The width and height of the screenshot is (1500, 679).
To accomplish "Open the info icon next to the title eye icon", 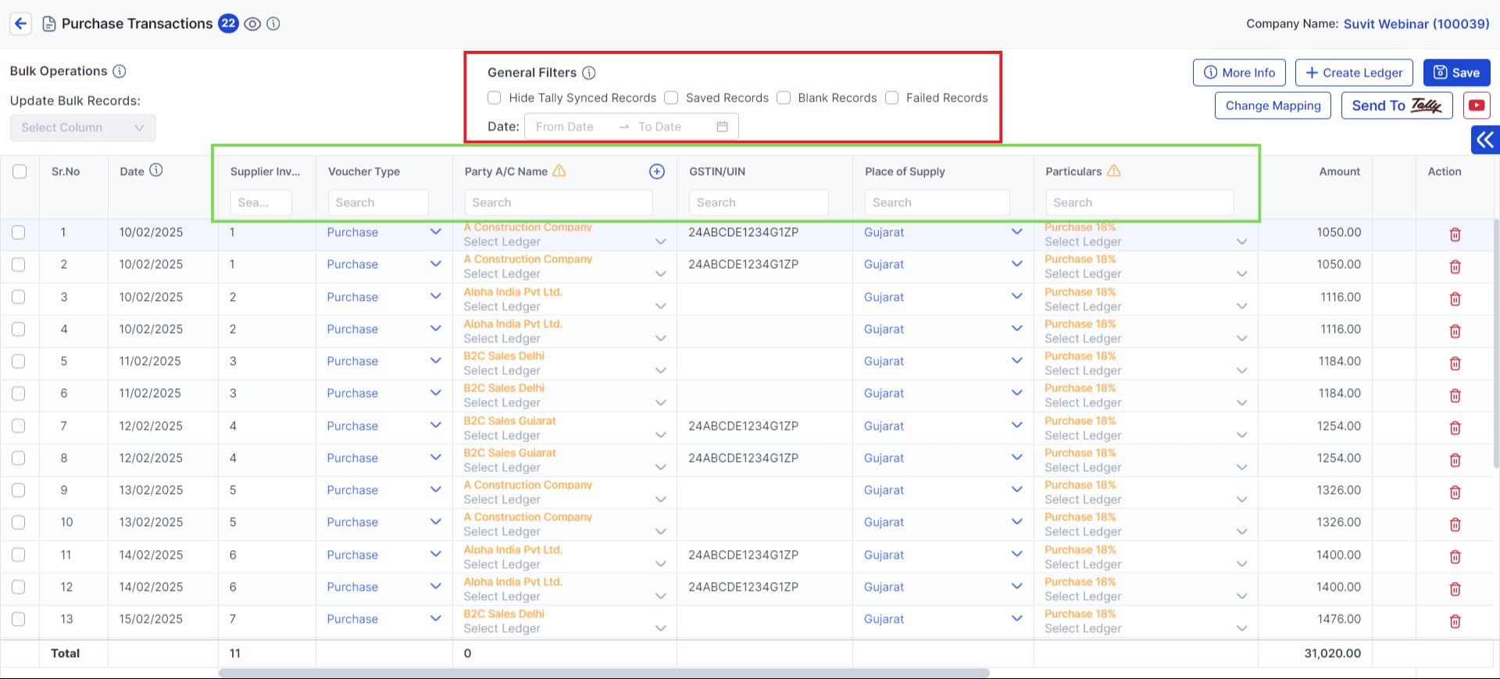I will click(x=273, y=24).
